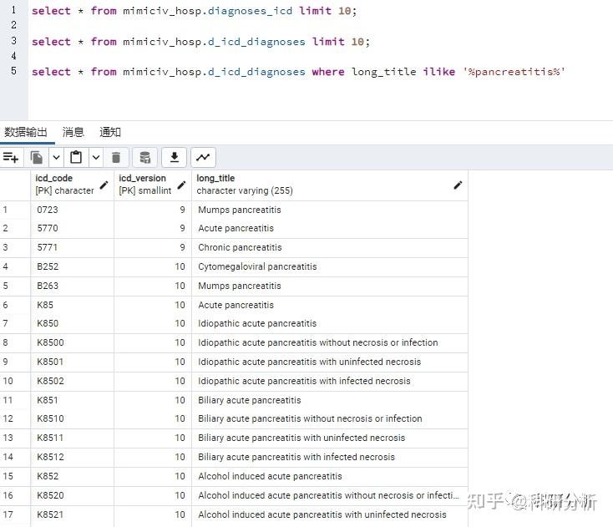This screenshot has height=527, width=613.
Task: Click cell with code K8502
Action: point(72,382)
